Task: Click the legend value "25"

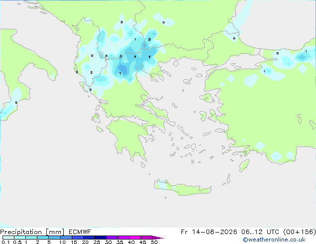Action: [97, 242]
